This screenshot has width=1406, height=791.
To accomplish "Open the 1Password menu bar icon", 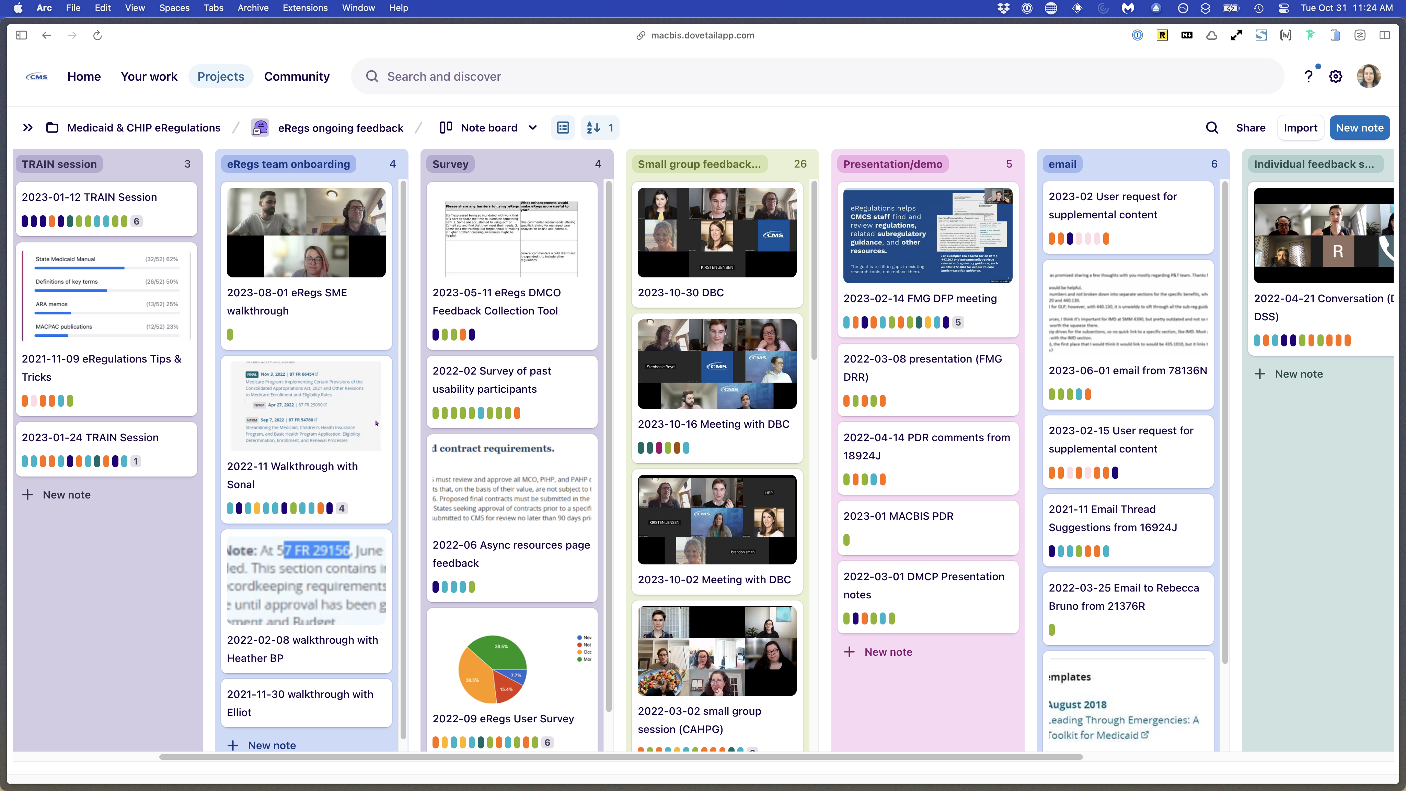I will pos(1027,8).
